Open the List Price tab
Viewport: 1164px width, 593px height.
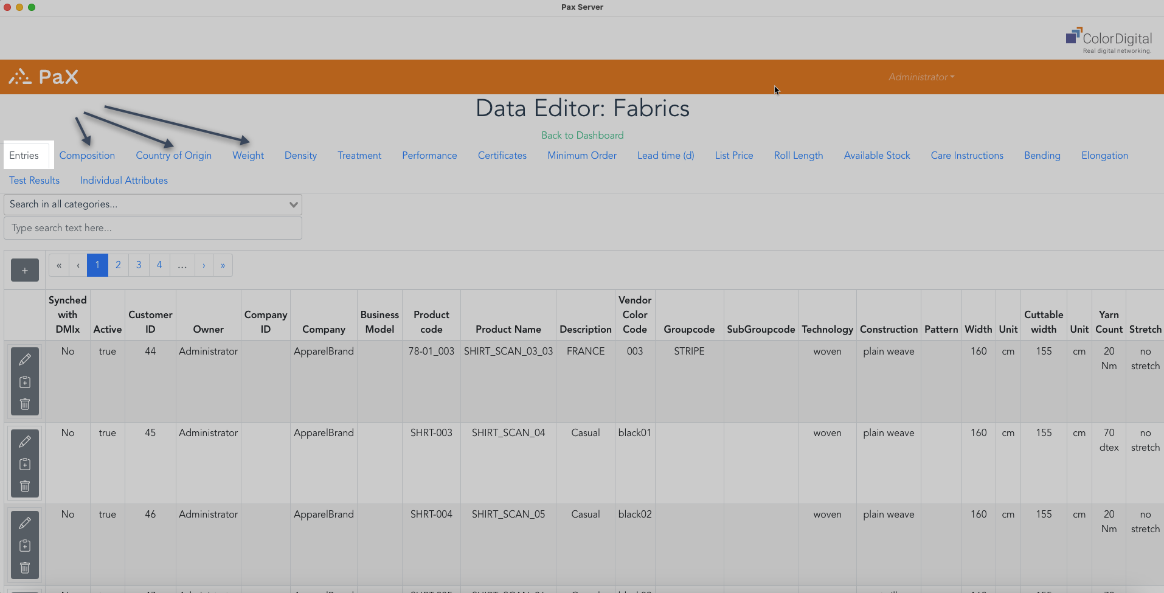tap(734, 156)
